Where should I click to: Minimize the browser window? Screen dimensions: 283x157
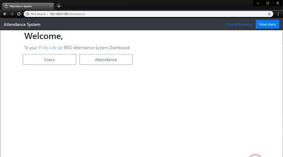[257, 3]
